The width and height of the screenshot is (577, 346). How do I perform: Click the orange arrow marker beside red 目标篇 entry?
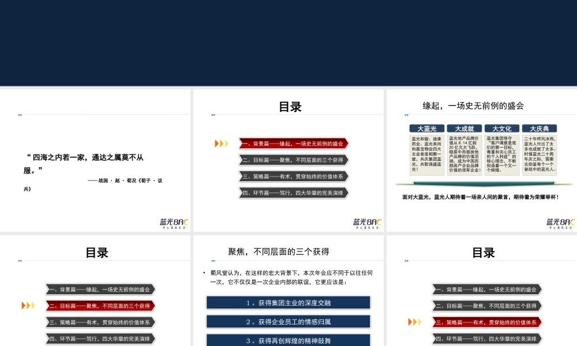[28, 306]
